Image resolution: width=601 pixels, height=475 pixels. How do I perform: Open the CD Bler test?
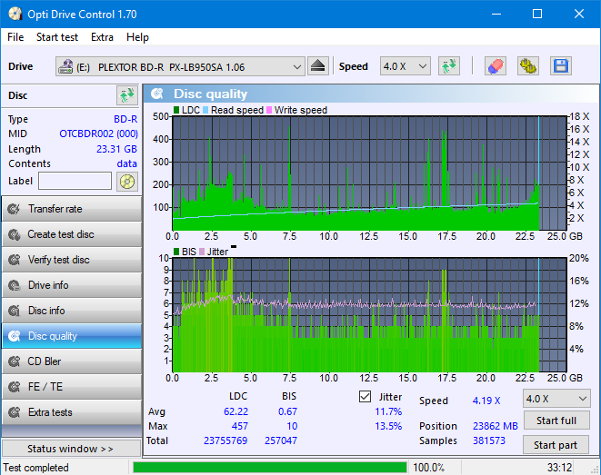[72, 361]
